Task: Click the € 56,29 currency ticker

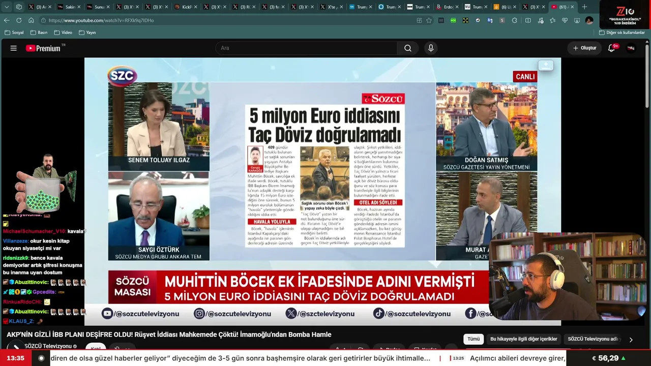Action: click(x=609, y=358)
